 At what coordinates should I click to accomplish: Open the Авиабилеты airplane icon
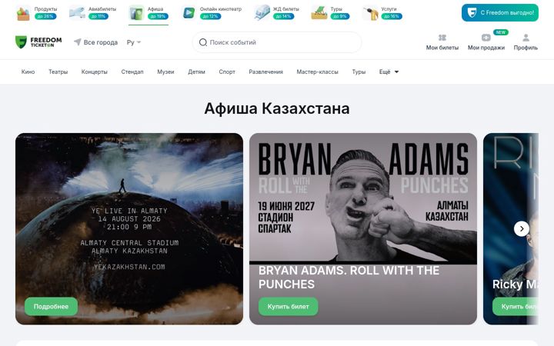[77, 13]
